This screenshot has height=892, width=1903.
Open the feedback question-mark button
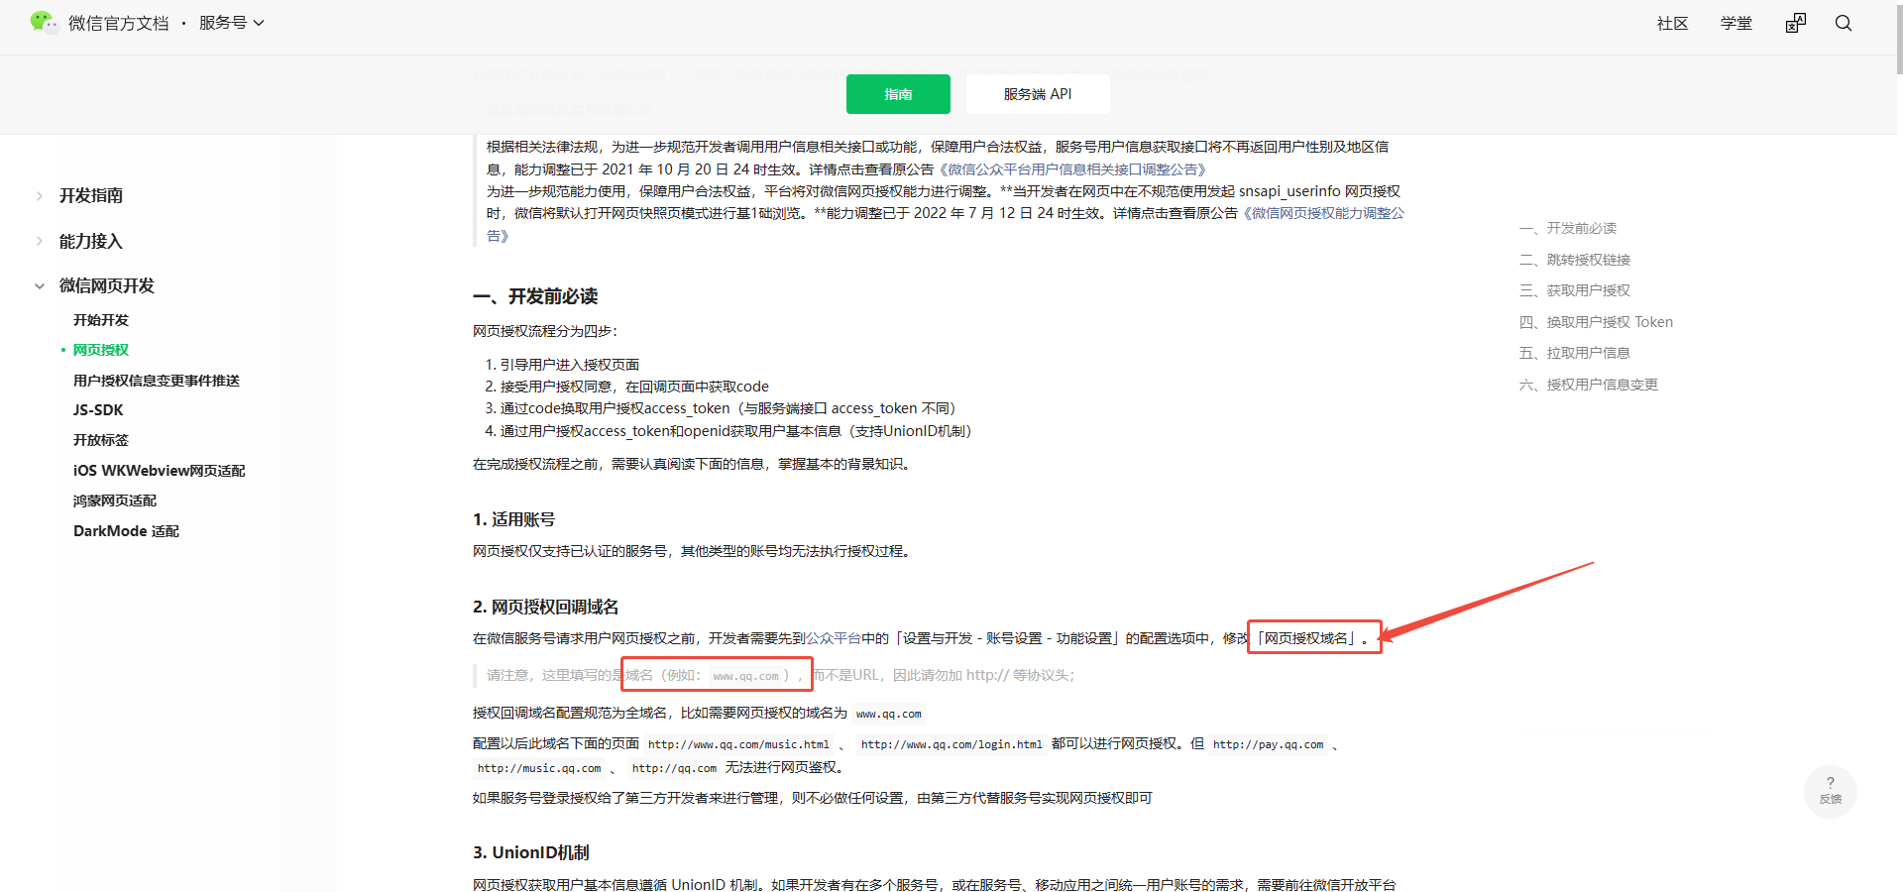pos(1831,790)
